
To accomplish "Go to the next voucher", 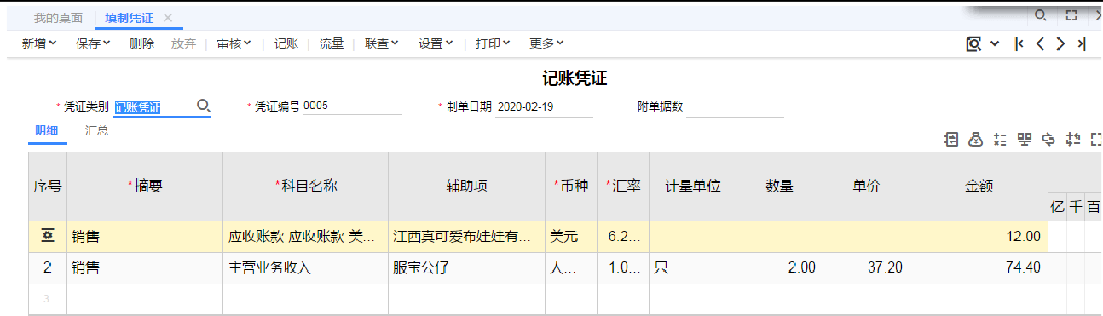I will coord(1060,43).
